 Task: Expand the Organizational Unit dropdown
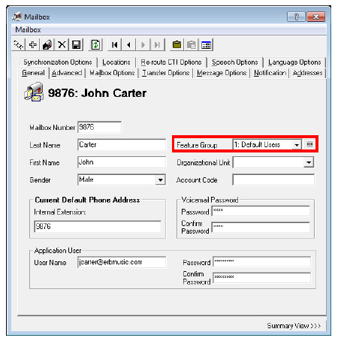pos(309,162)
